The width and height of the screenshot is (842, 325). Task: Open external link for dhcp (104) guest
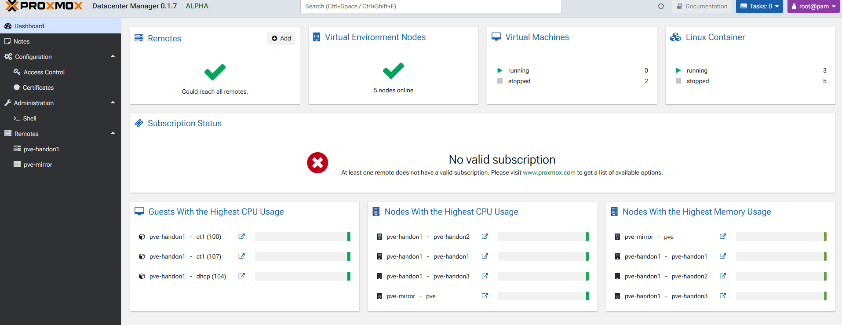241,276
